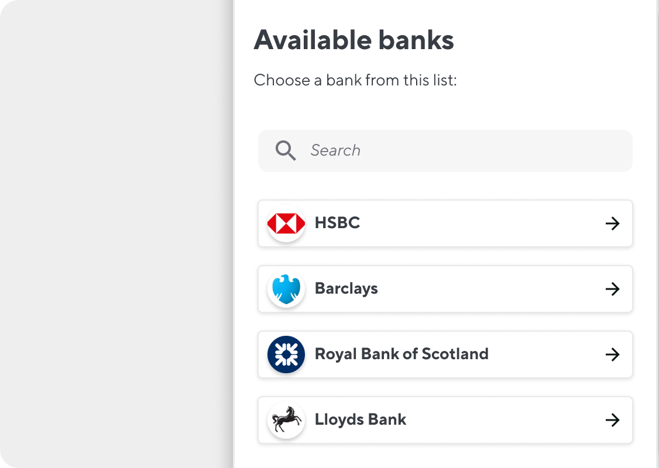
Task: Click the 'Choose a bank from this list' text
Action: click(x=355, y=80)
